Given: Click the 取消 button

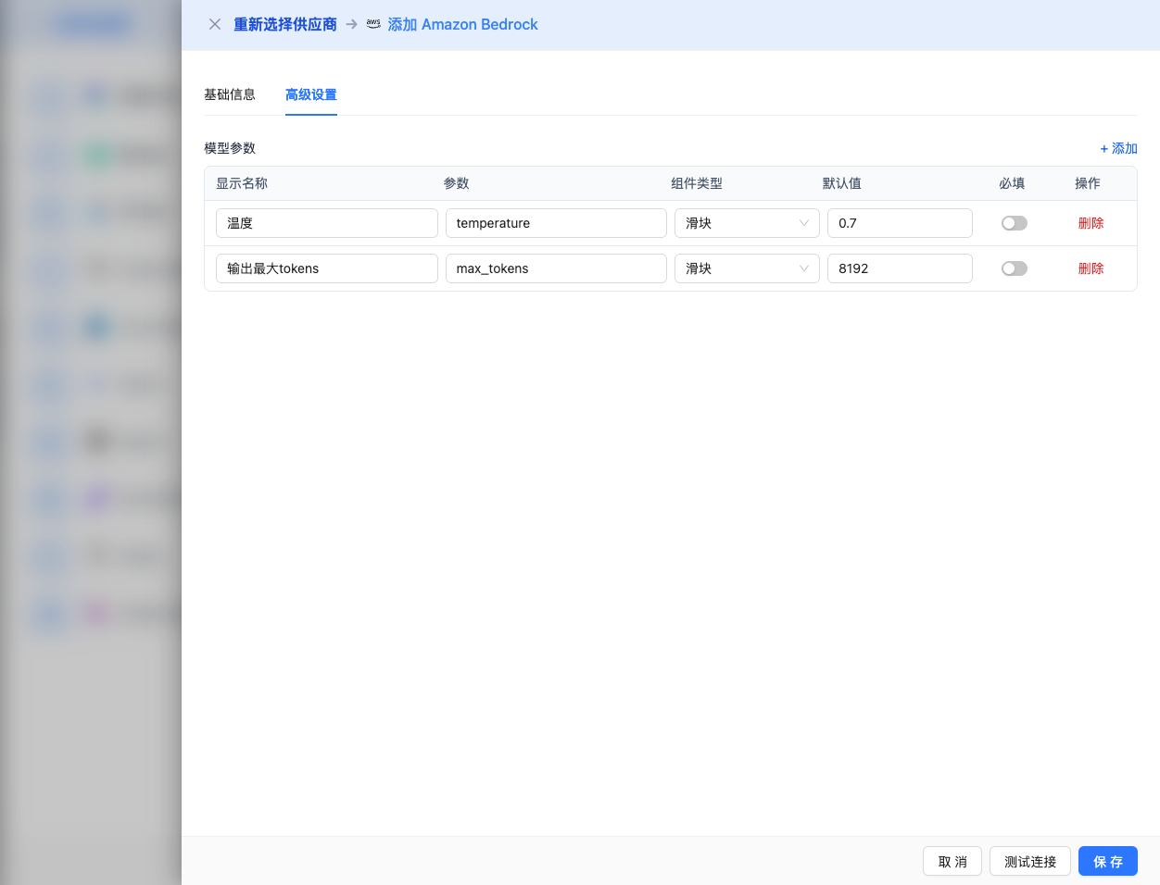Looking at the screenshot, I should coord(952,861).
